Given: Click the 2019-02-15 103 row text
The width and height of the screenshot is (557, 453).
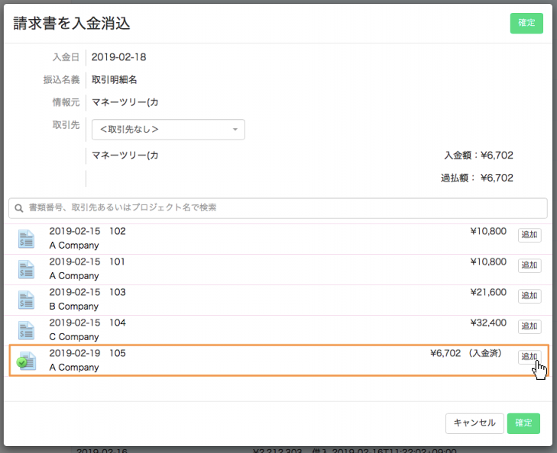Looking at the screenshot, I should [87, 292].
